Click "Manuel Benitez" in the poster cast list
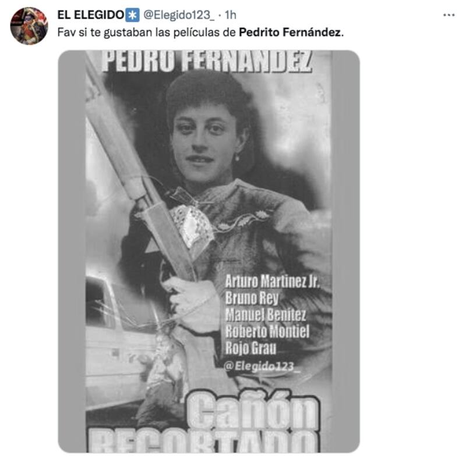Viewport: 466px width, 459px height. click(x=266, y=314)
